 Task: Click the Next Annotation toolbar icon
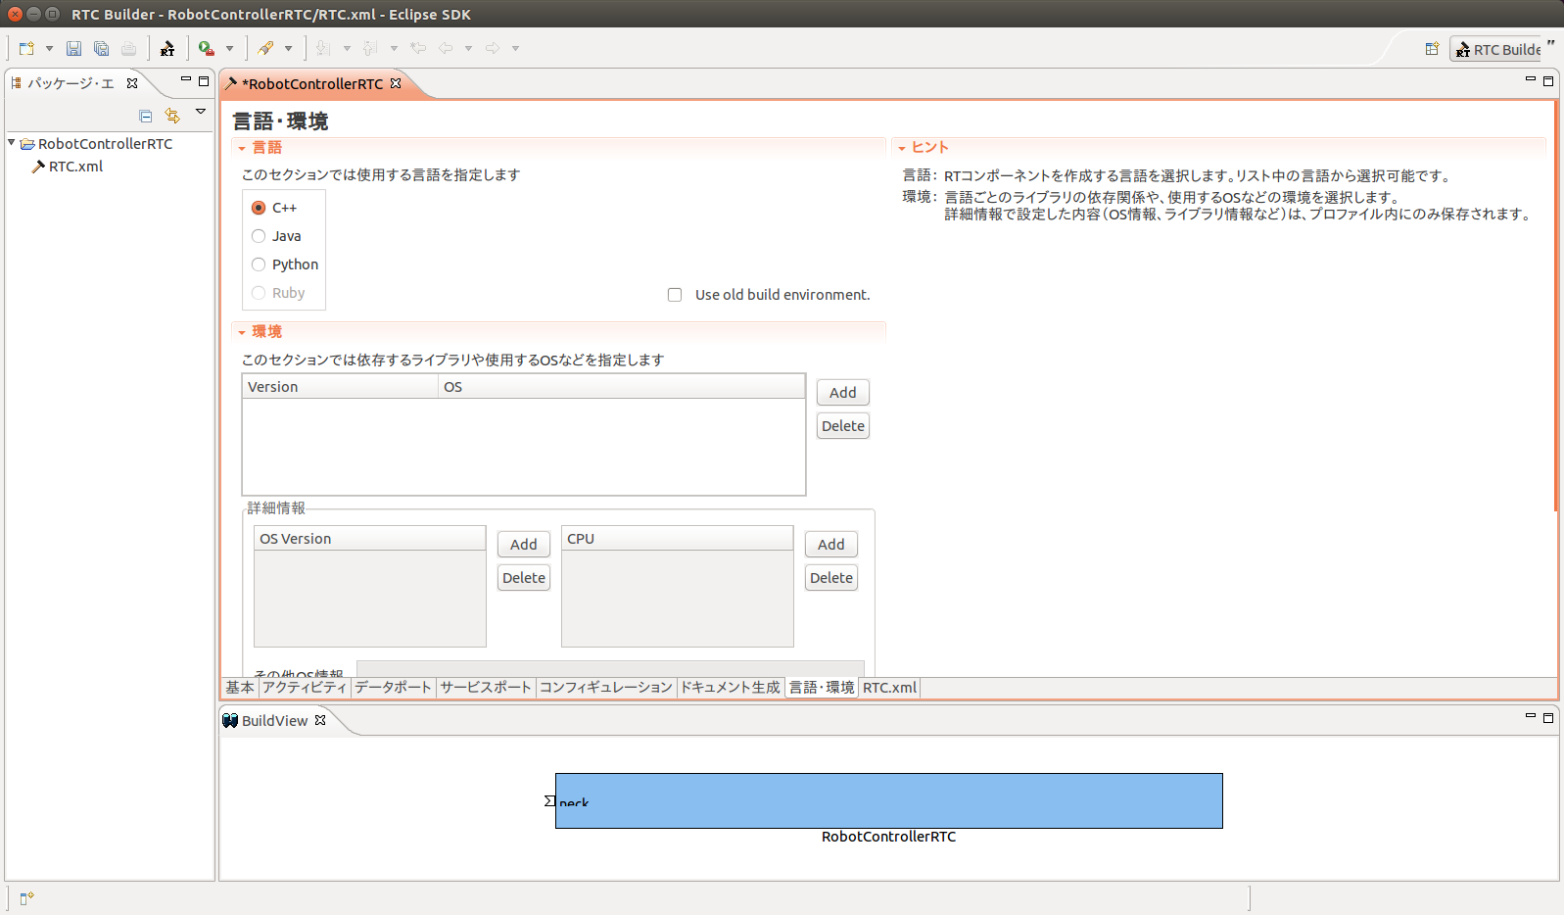[x=323, y=48]
